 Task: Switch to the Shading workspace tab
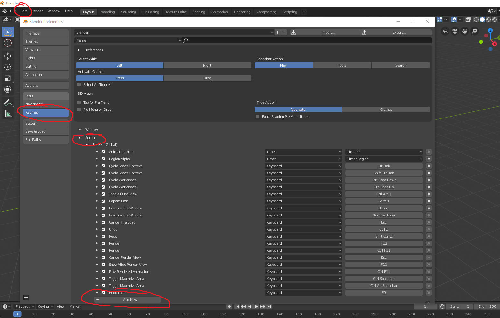click(199, 12)
